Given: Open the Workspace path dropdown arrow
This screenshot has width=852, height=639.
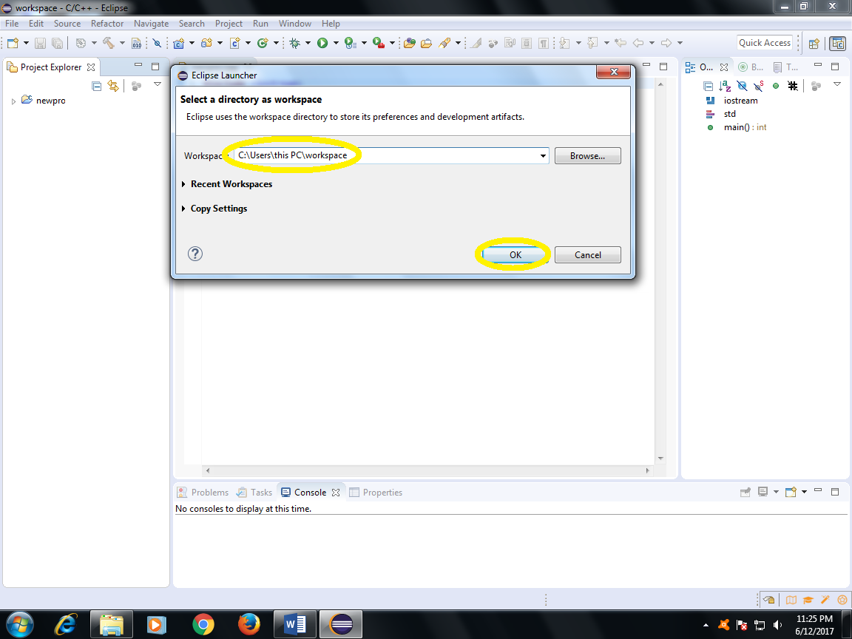Looking at the screenshot, I should pos(543,155).
